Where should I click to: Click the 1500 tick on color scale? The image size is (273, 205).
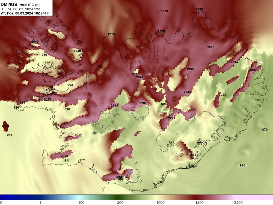tap(199, 202)
